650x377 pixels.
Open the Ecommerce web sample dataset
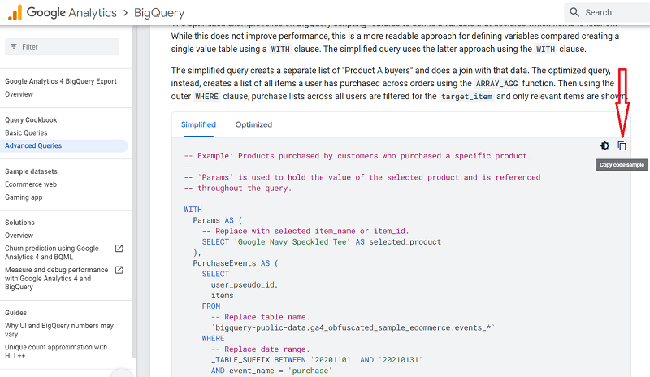31,184
